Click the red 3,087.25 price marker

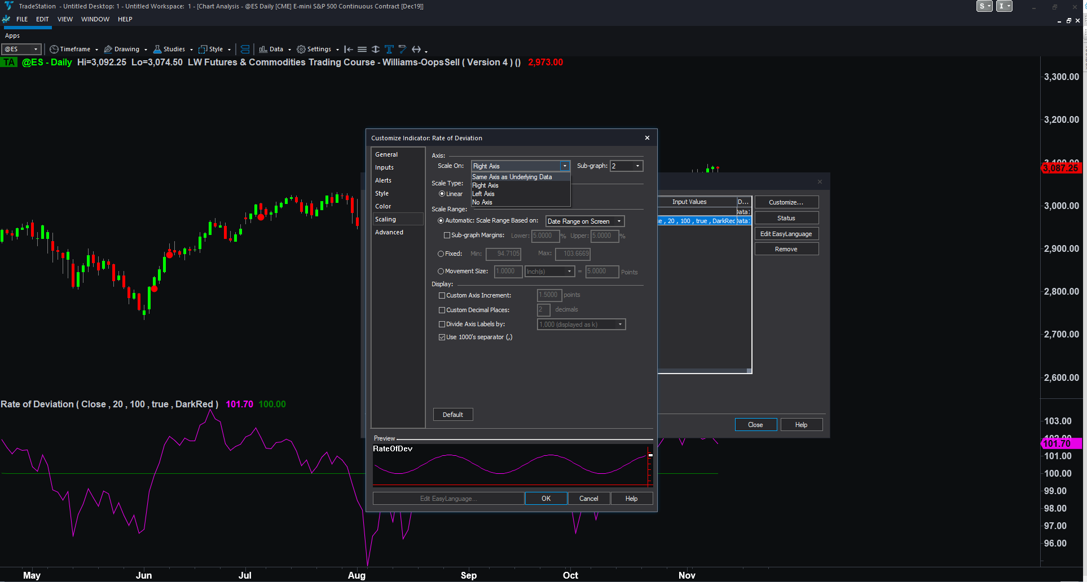(x=1061, y=168)
